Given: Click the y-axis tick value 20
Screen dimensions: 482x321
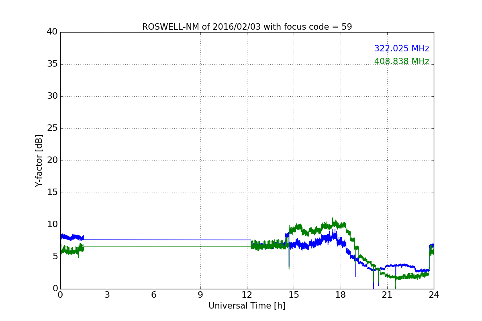Looking at the screenshot, I should (52, 160).
